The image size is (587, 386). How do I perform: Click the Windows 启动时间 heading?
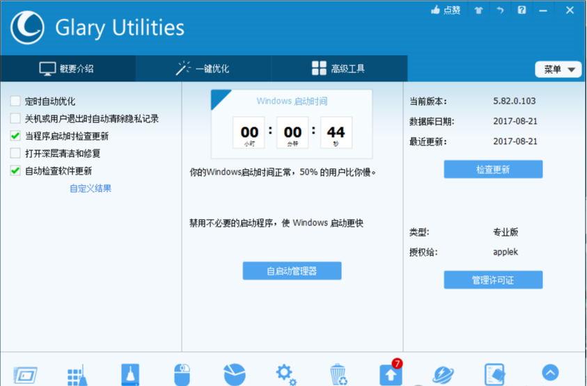292,101
